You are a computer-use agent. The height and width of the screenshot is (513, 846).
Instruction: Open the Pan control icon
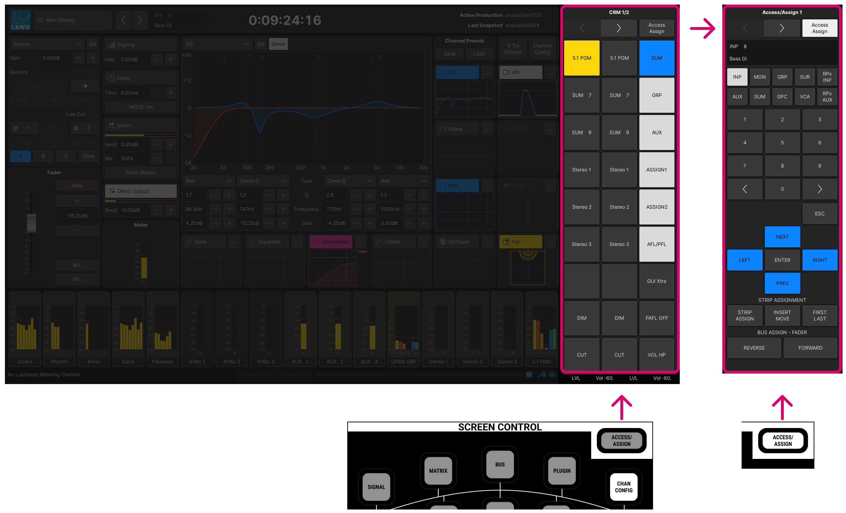point(521,242)
